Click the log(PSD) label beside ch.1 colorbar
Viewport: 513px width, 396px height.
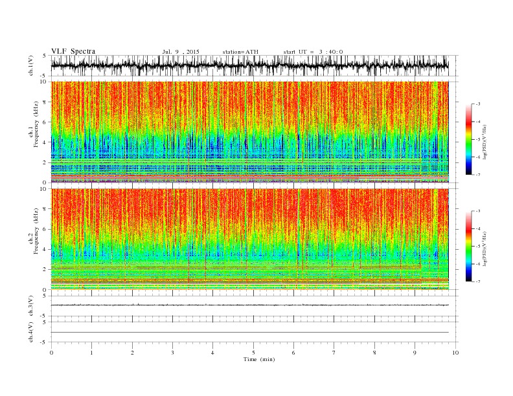pyautogui.click(x=485, y=142)
